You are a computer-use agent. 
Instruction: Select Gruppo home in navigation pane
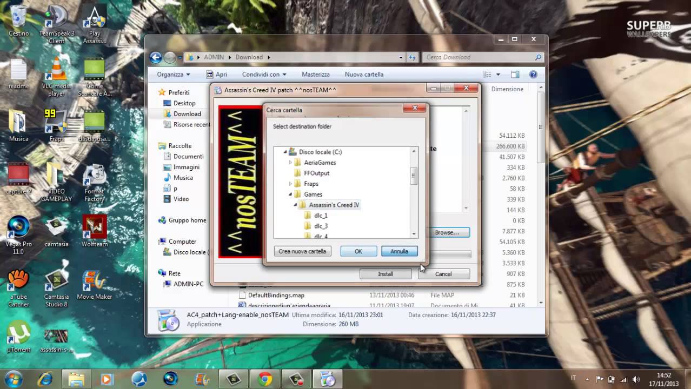pyautogui.click(x=187, y=220)
